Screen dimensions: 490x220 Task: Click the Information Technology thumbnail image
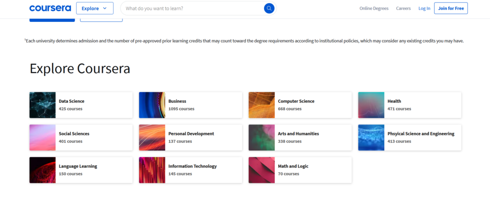[x=152, y=170]
